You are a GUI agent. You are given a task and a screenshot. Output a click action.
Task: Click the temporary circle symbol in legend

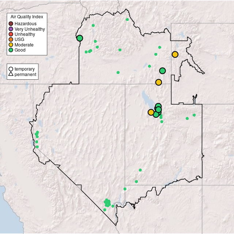[11, 69]
